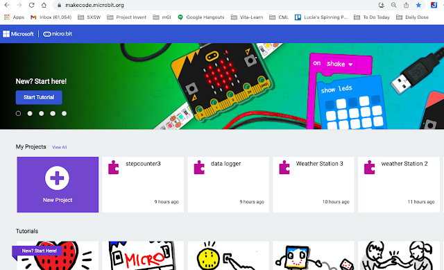Click the puzzle icon on Weather Station 3

tap(284, 167)
